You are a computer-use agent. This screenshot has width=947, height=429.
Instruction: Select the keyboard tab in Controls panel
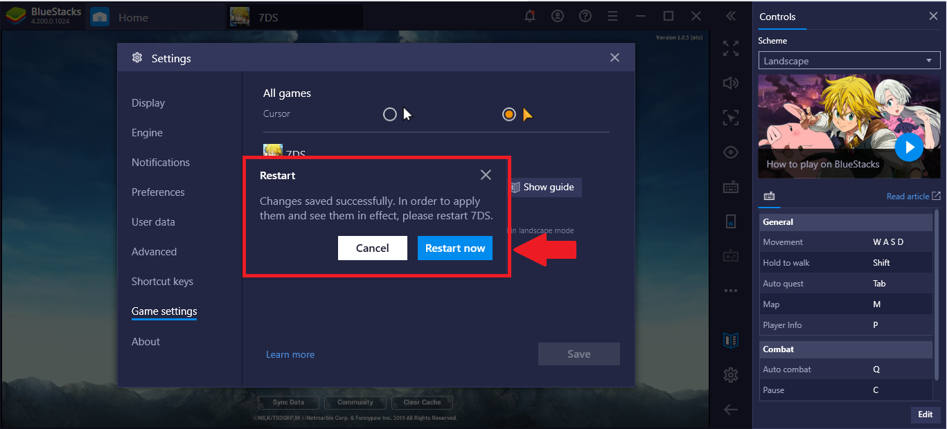[x=769, y=196]
